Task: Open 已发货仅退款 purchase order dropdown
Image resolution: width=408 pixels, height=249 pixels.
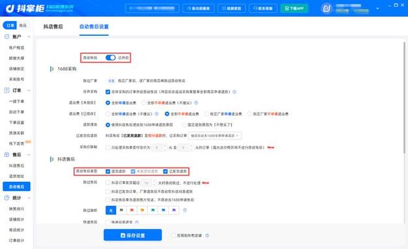Action: (x=214, y=136)
